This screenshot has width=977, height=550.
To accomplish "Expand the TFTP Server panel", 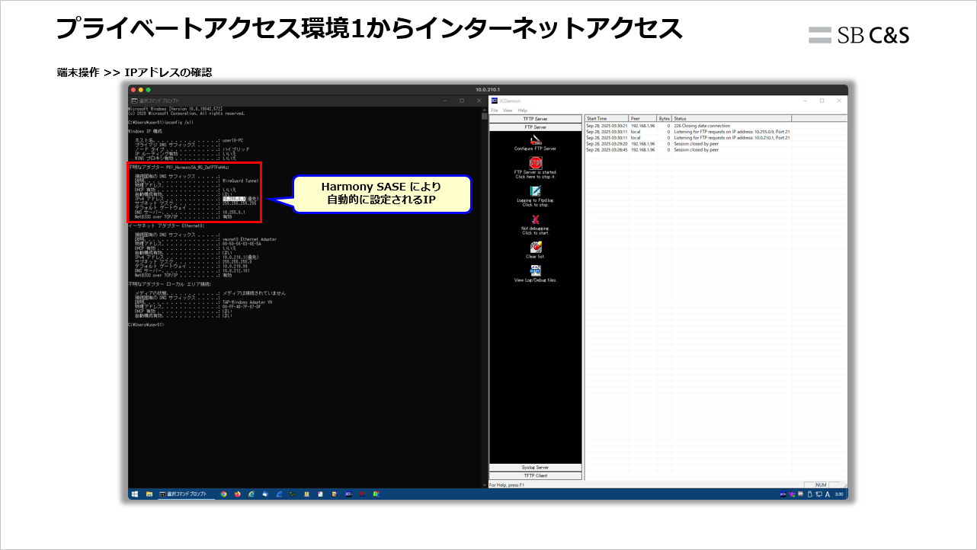I will click(x=535, y=119).
